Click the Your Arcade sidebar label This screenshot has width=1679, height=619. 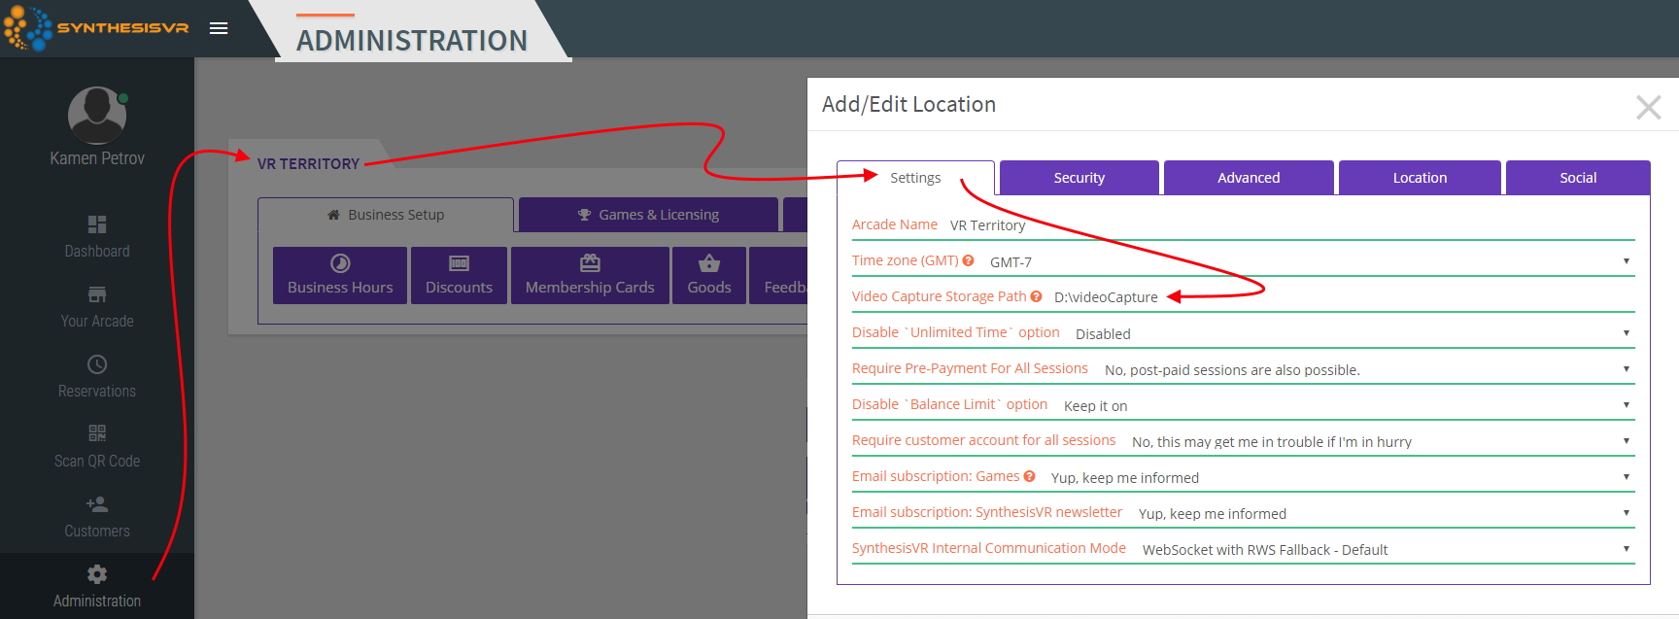point(97,321)
